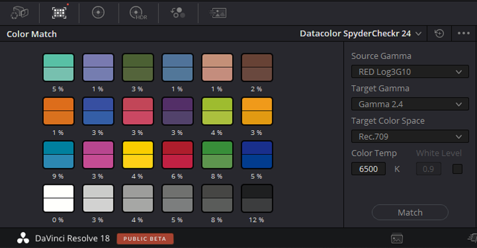Select the magenta swatch labeled 3 %
Image resolution: width=477 pixels, height=248 pixels.
point(98,155)
